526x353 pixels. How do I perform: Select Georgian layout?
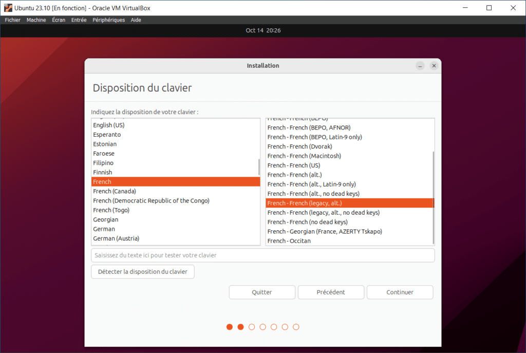[x=176, y=219]
